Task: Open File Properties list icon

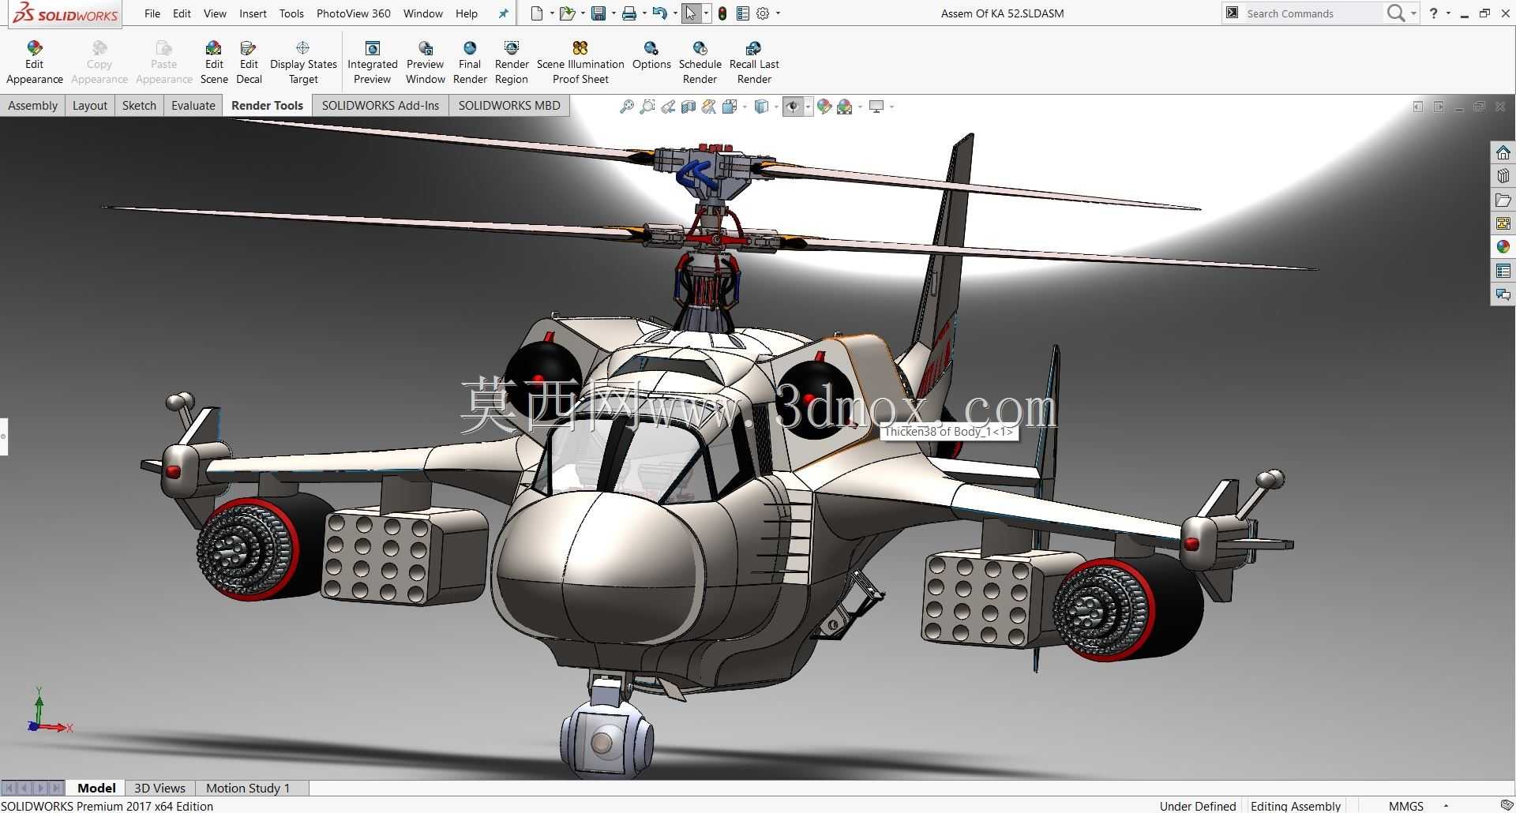Action: pyautogui.click(x=742, y=13)
